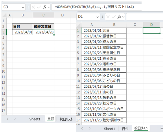Click previous sheet arrow in right window
The width and height of the screenshot is (164, 136).
pyautogui.click(x=82, y=128)
